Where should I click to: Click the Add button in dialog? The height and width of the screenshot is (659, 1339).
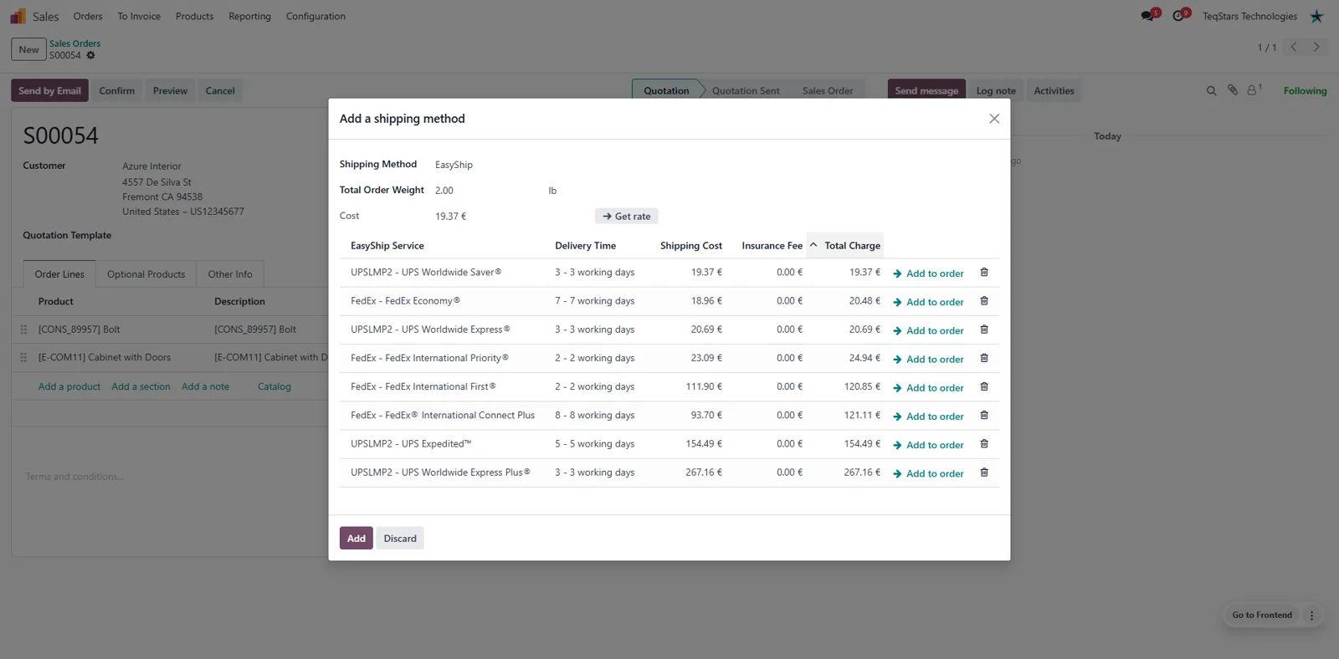pyautogui.click(x=357, y=539)
